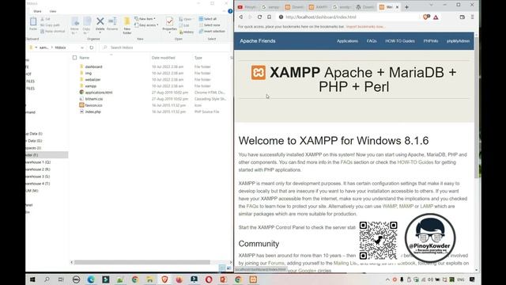Click Paste shortcut in the Clipboard group
This screenshot has height=285, width=506.
pyautogui.click(x=53, y=32)
